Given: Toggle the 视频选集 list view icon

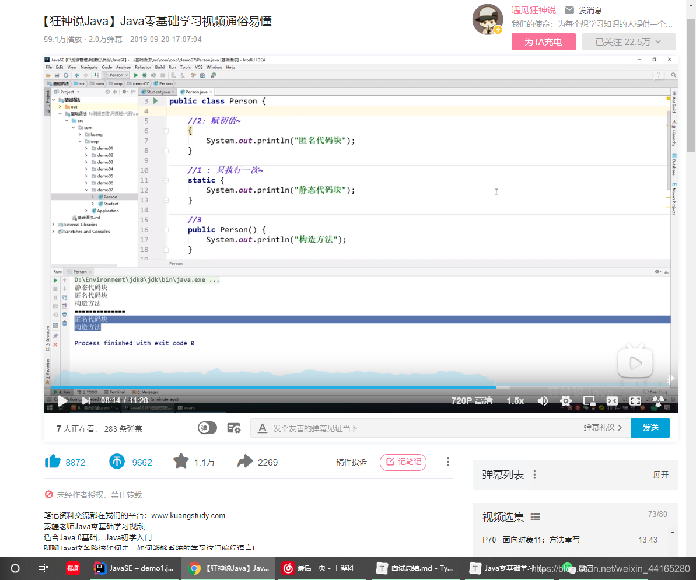Looking at the screenshot, I should point(536,517).
